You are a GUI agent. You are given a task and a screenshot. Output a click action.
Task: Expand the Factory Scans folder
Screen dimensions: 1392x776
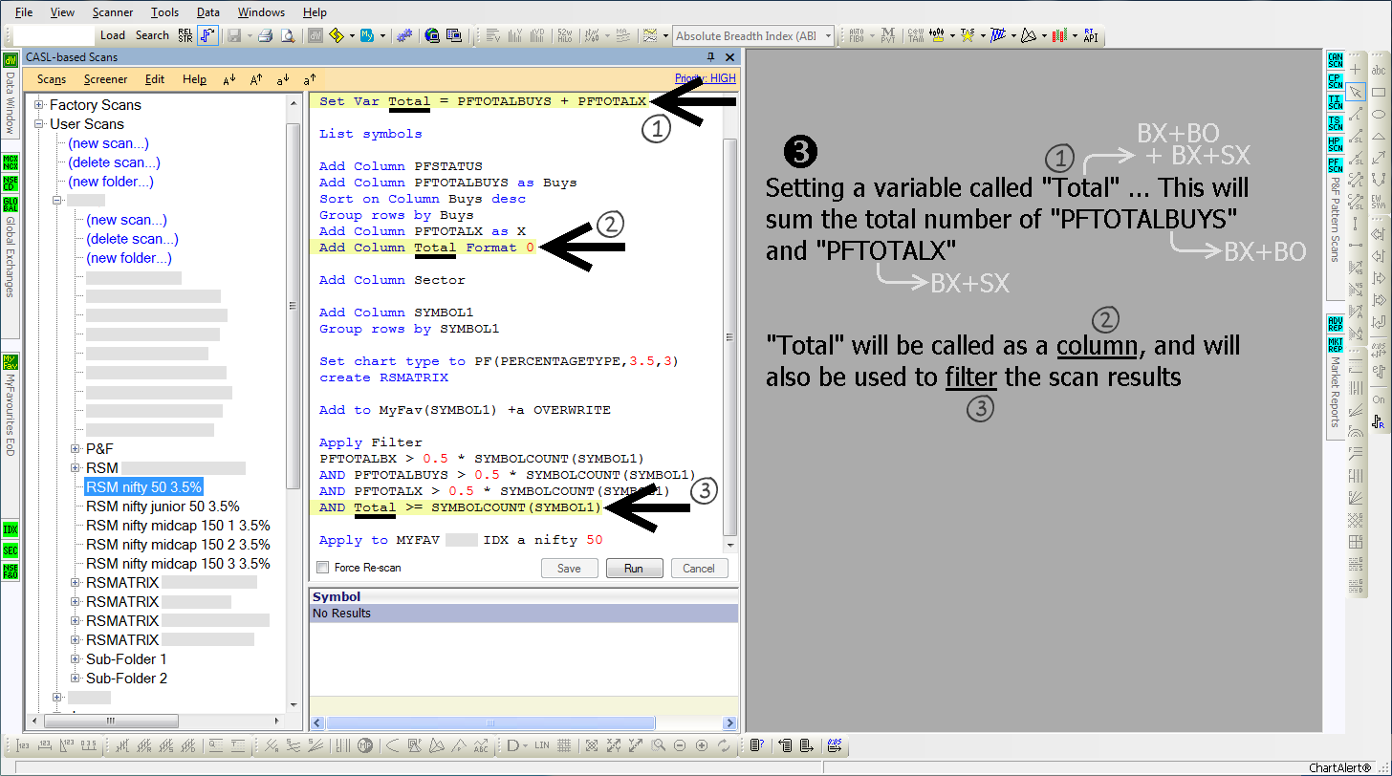coord(39,105)
